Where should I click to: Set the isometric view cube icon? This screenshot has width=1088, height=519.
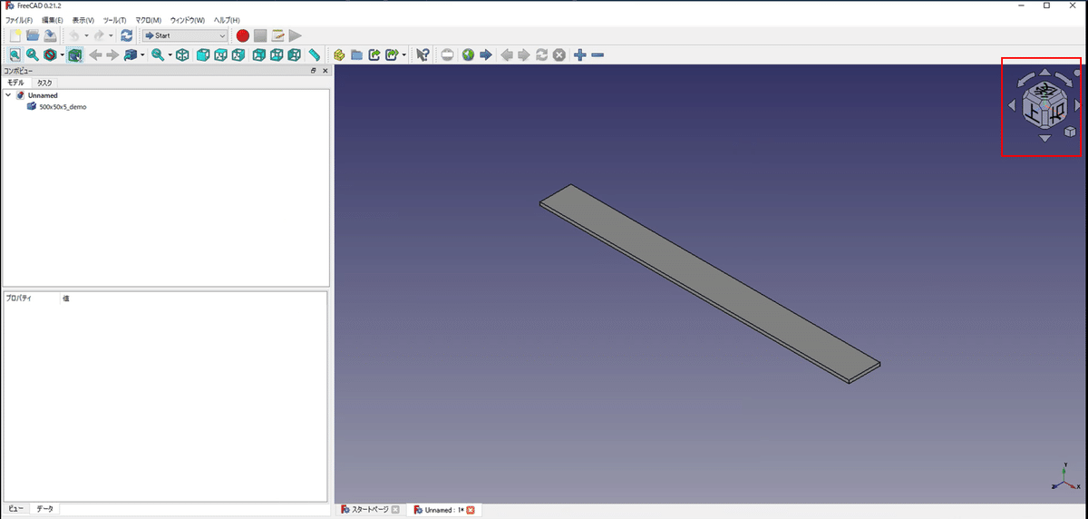182,55
